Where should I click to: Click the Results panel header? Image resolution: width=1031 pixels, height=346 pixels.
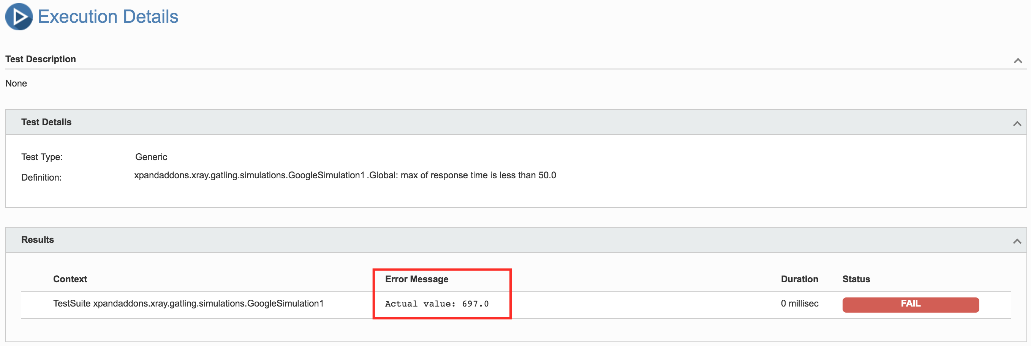[x=516, y=240]
